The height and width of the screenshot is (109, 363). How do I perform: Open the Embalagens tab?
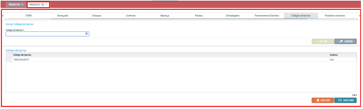pyautogui.click(x=233, y=16)
